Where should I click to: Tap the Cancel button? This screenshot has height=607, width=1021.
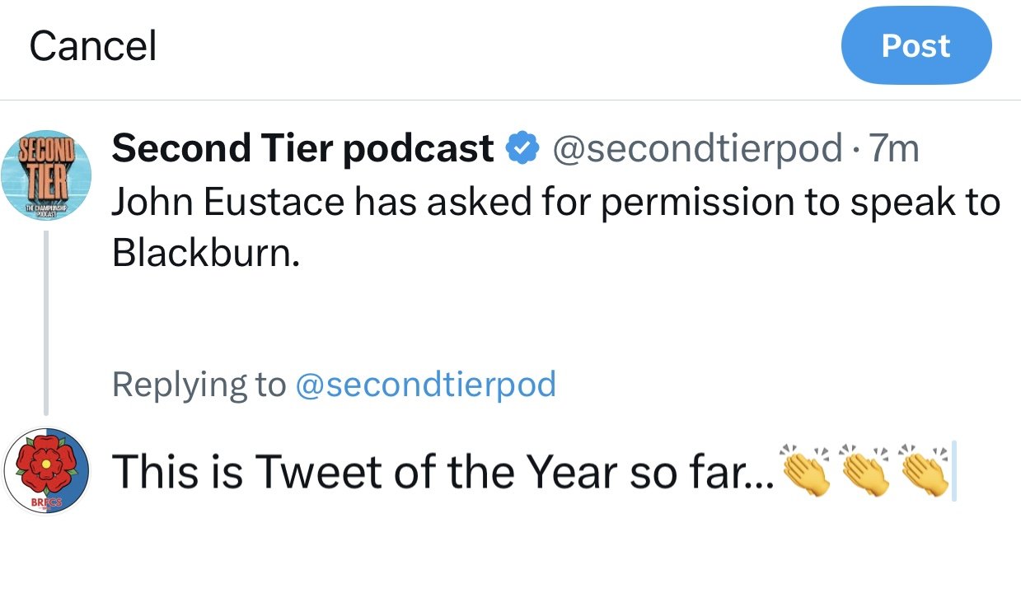click(93, 46)
